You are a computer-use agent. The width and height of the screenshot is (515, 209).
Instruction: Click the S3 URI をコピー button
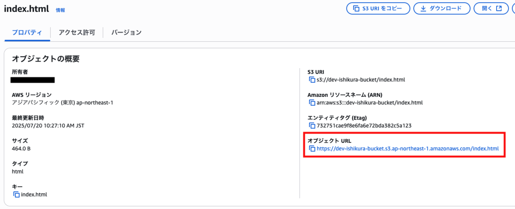point(378,9)
